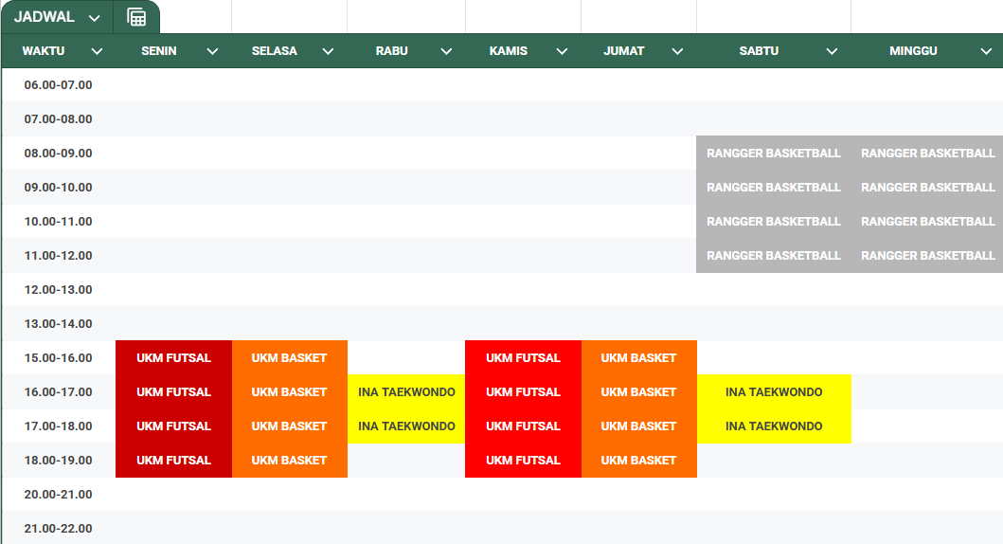Viewport: 1003px width, 544px height.
Task: Select the JADWAL table tab
Action: [45, 17]
